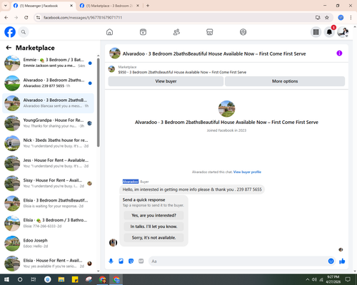The image size is (357, 285).
Task: Open Jess House For Rent conversation
Action: 48,163
